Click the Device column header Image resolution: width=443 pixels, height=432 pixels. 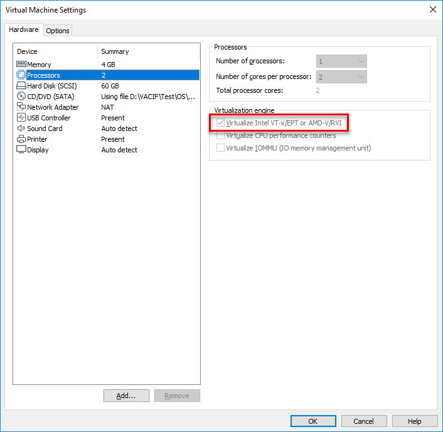click(27, 51)
